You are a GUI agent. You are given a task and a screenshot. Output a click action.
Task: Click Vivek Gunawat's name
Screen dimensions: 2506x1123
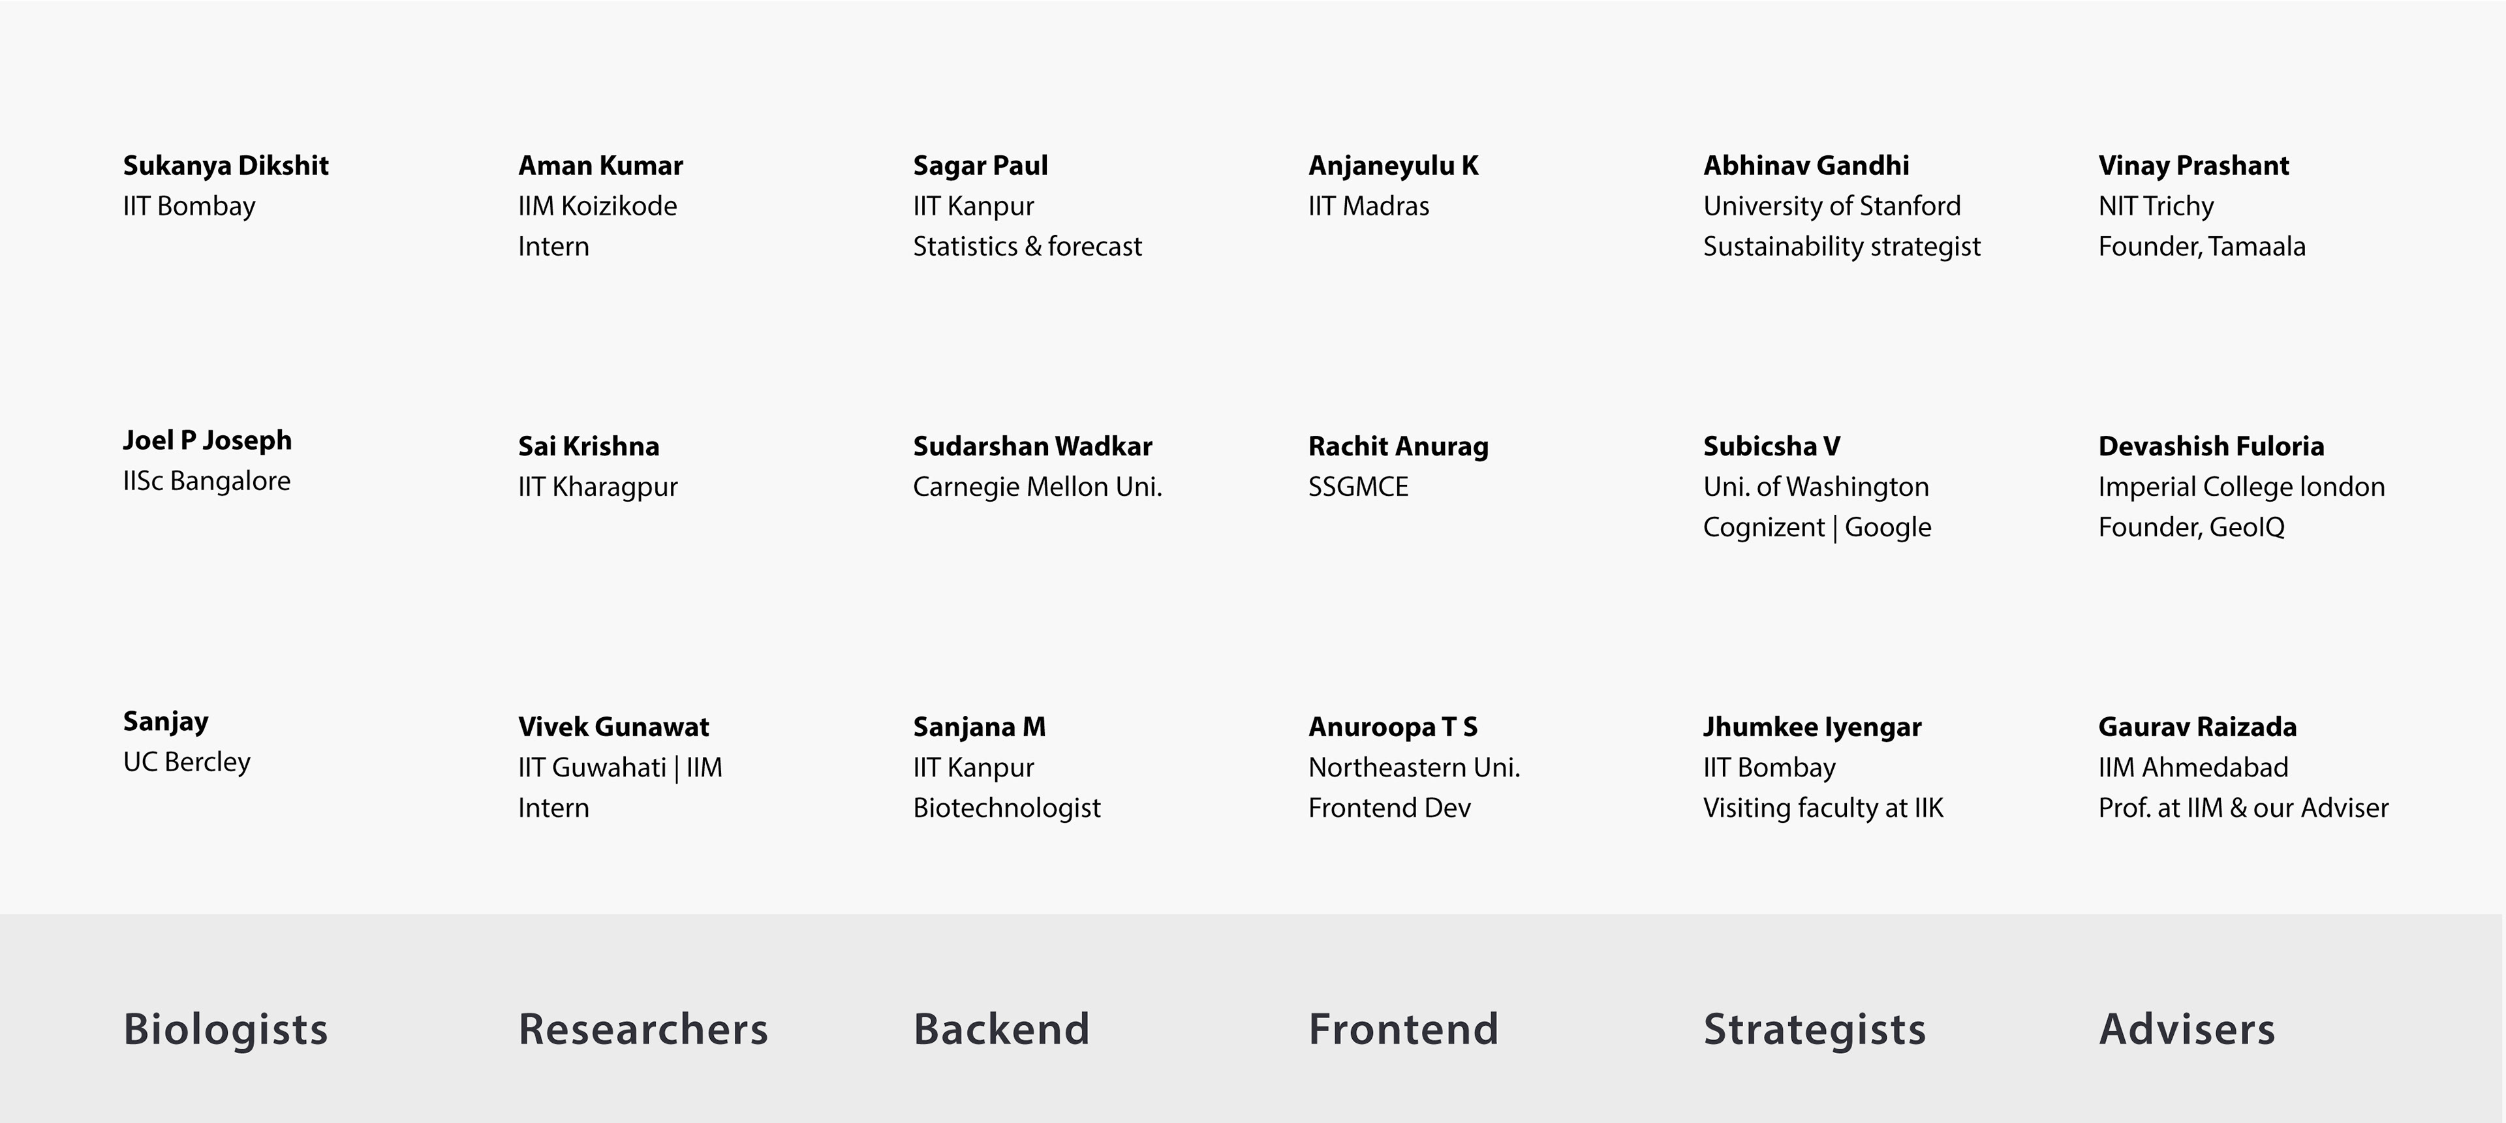point(613,728)
